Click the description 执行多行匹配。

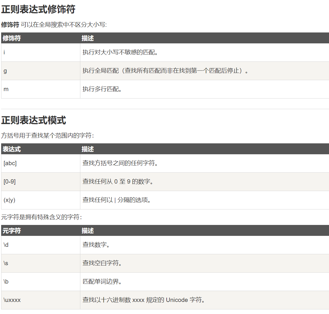tap(102, 89)
